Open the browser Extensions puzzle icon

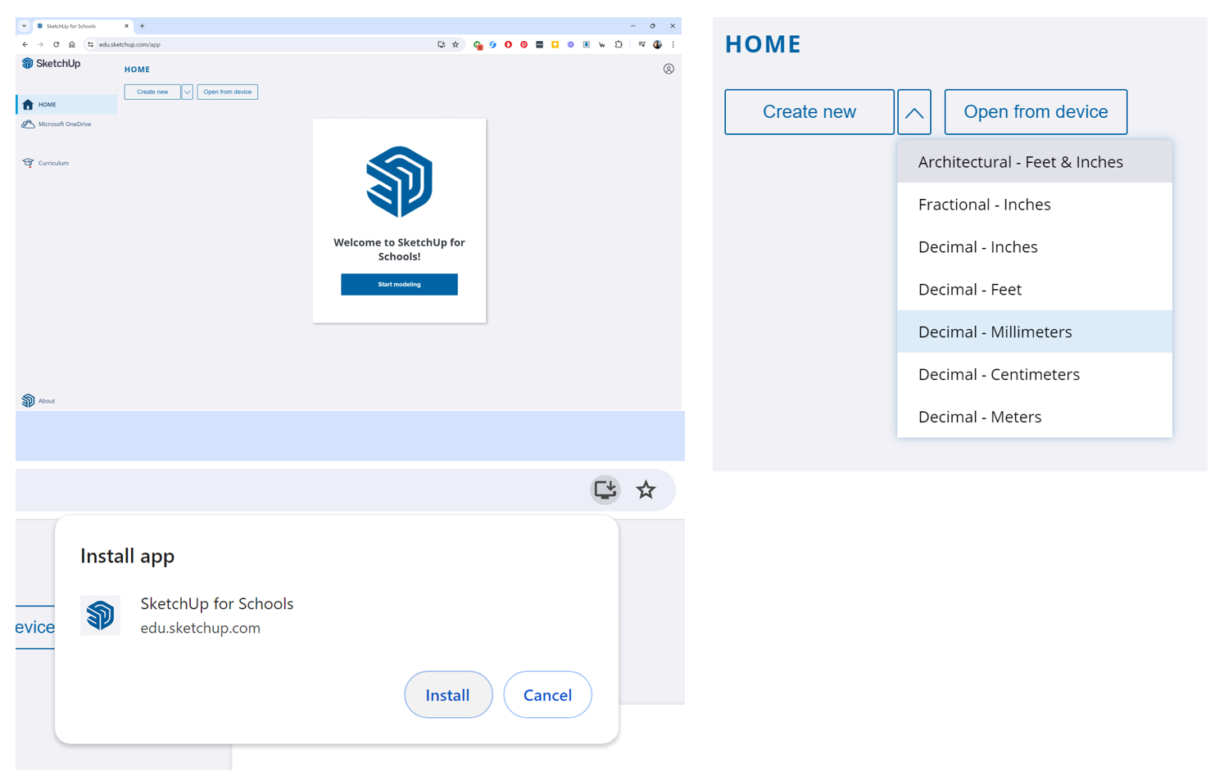(x=619, y=45)
